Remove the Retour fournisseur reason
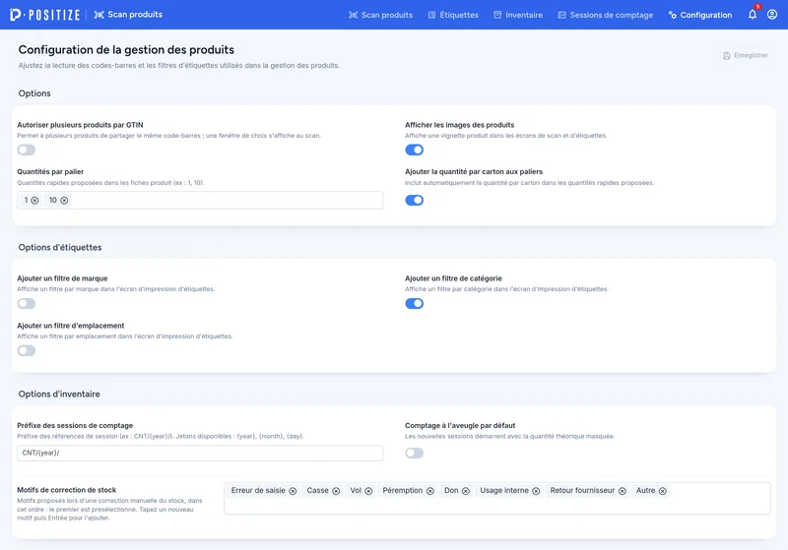The width and height of the screenshot is (788, 550). (x=623, y=491)
